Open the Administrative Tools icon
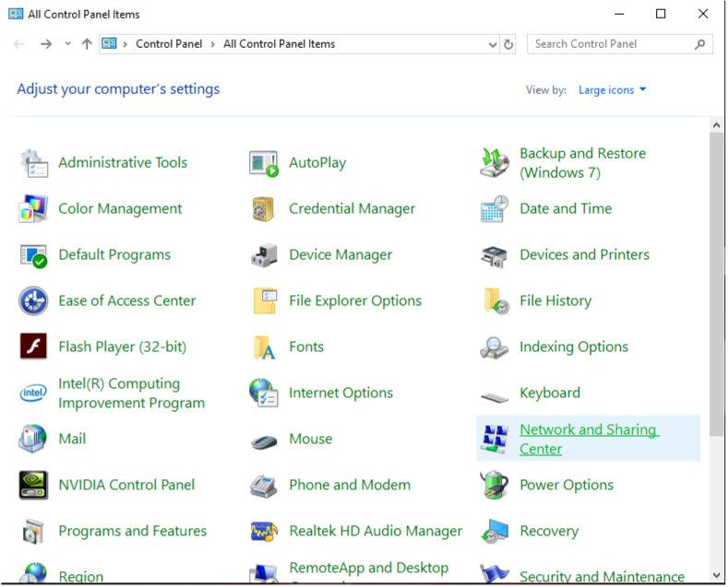The height and width of the screenshot is (587, 728). click(x=33, y=163)
